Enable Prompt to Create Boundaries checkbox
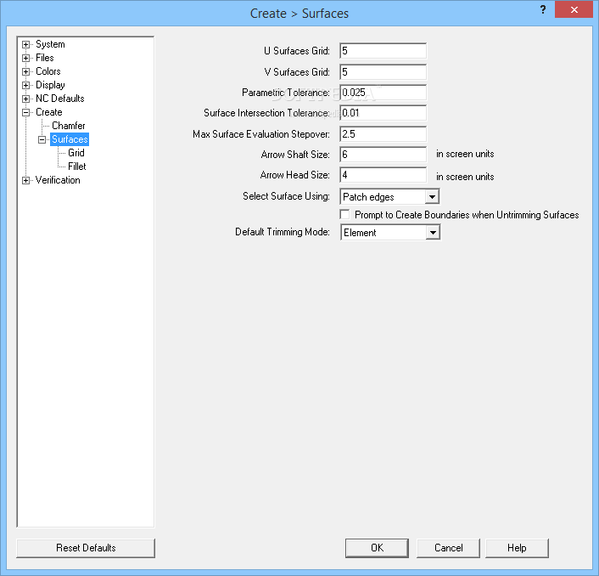Image resolution: width=599 pixels, height=576 pixels. [345, 215]
